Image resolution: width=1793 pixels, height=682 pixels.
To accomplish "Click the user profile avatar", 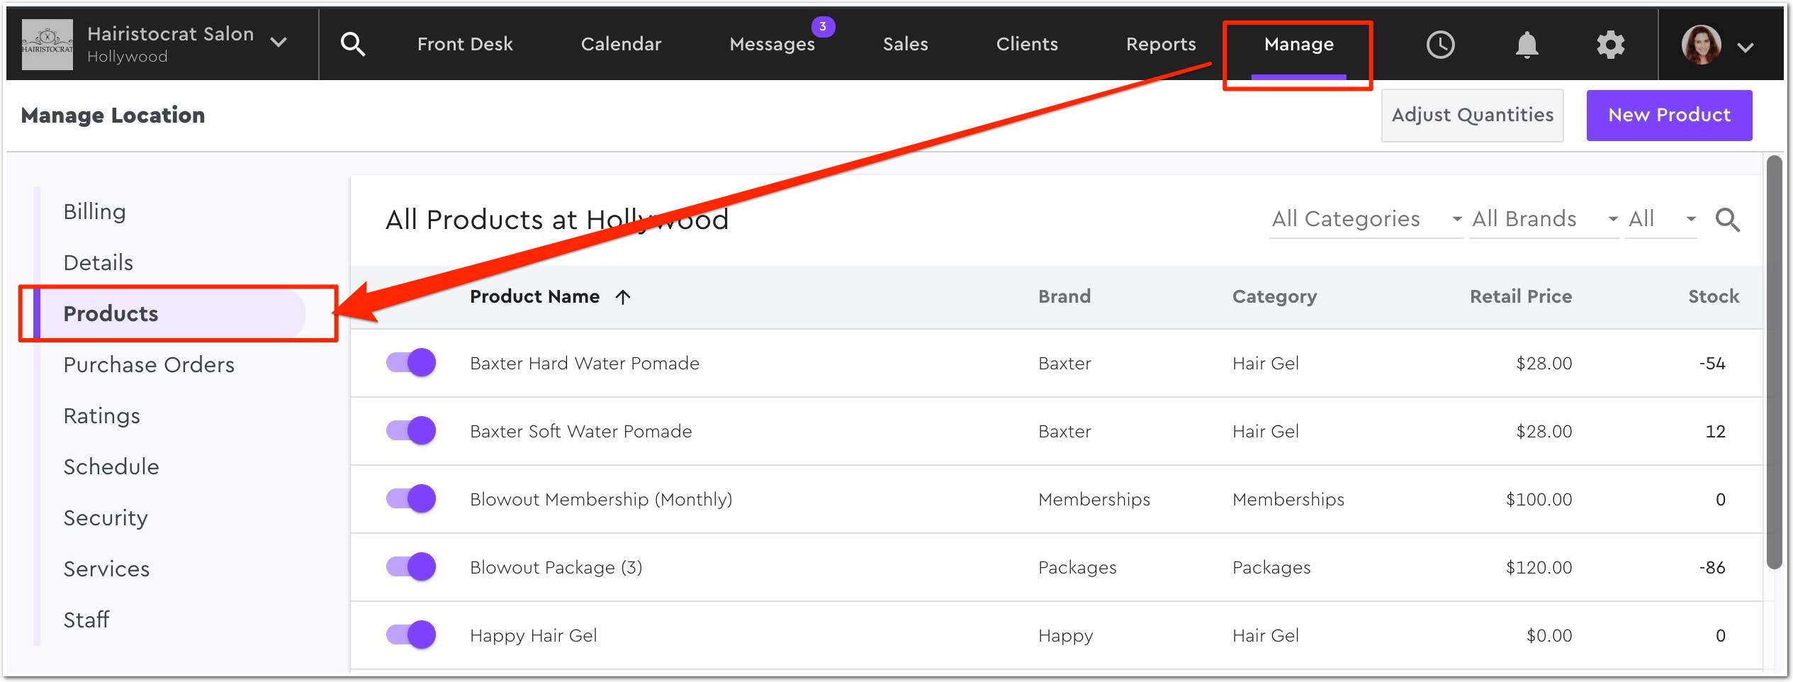I will [x=1701, y=45].
